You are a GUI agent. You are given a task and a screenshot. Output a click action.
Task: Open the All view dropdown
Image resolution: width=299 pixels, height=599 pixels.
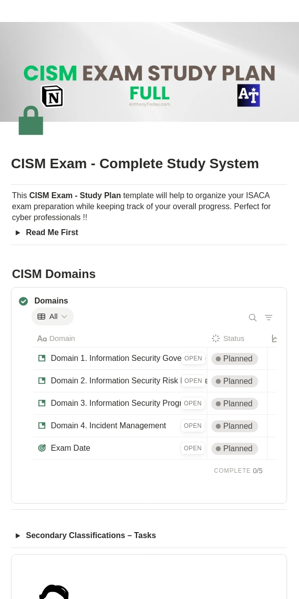(x=52, y=316)
